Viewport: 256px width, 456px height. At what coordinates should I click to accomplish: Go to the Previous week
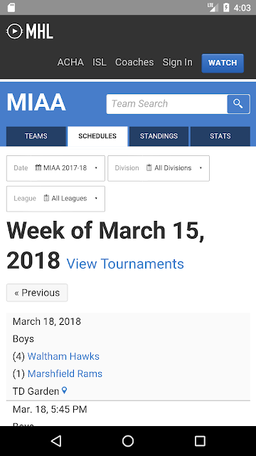click(x=37, y=293)
